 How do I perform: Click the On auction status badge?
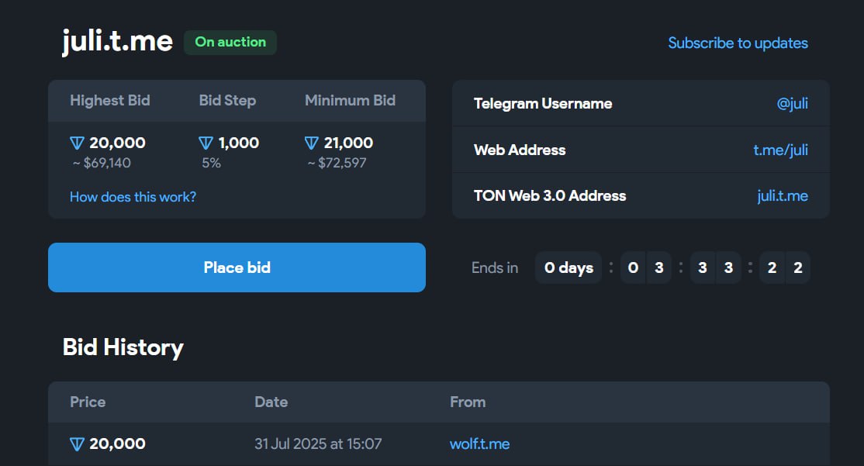pyautogui.click(x=230, y=43)
